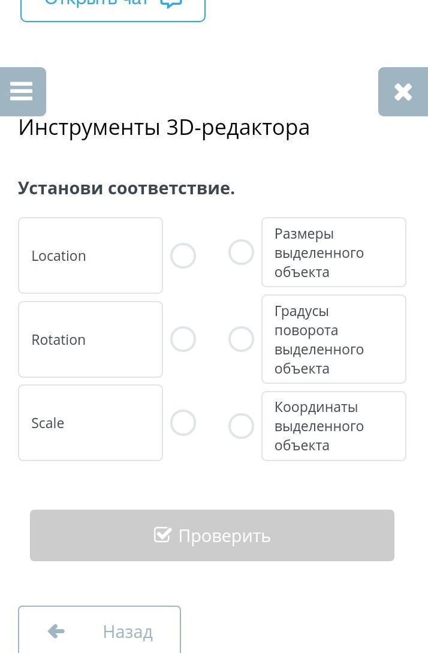
Task: Click the Градусы поворота definition box
Action: pyautogui.click(x=333, y=339)
